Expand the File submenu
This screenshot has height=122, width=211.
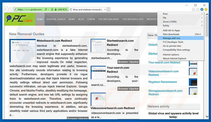click(181, 18)
